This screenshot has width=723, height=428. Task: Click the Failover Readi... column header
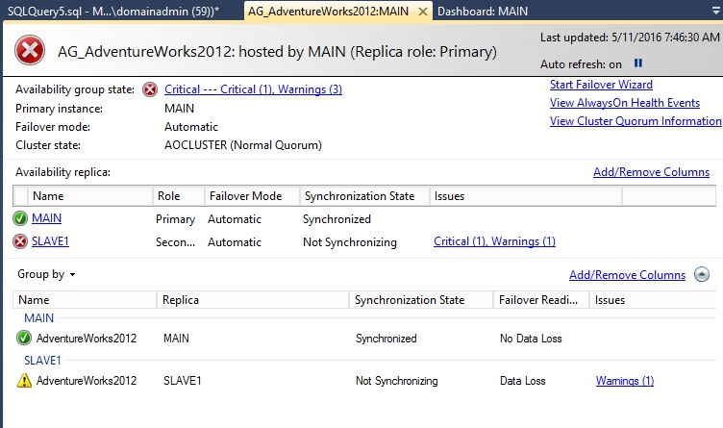(541, 300)
